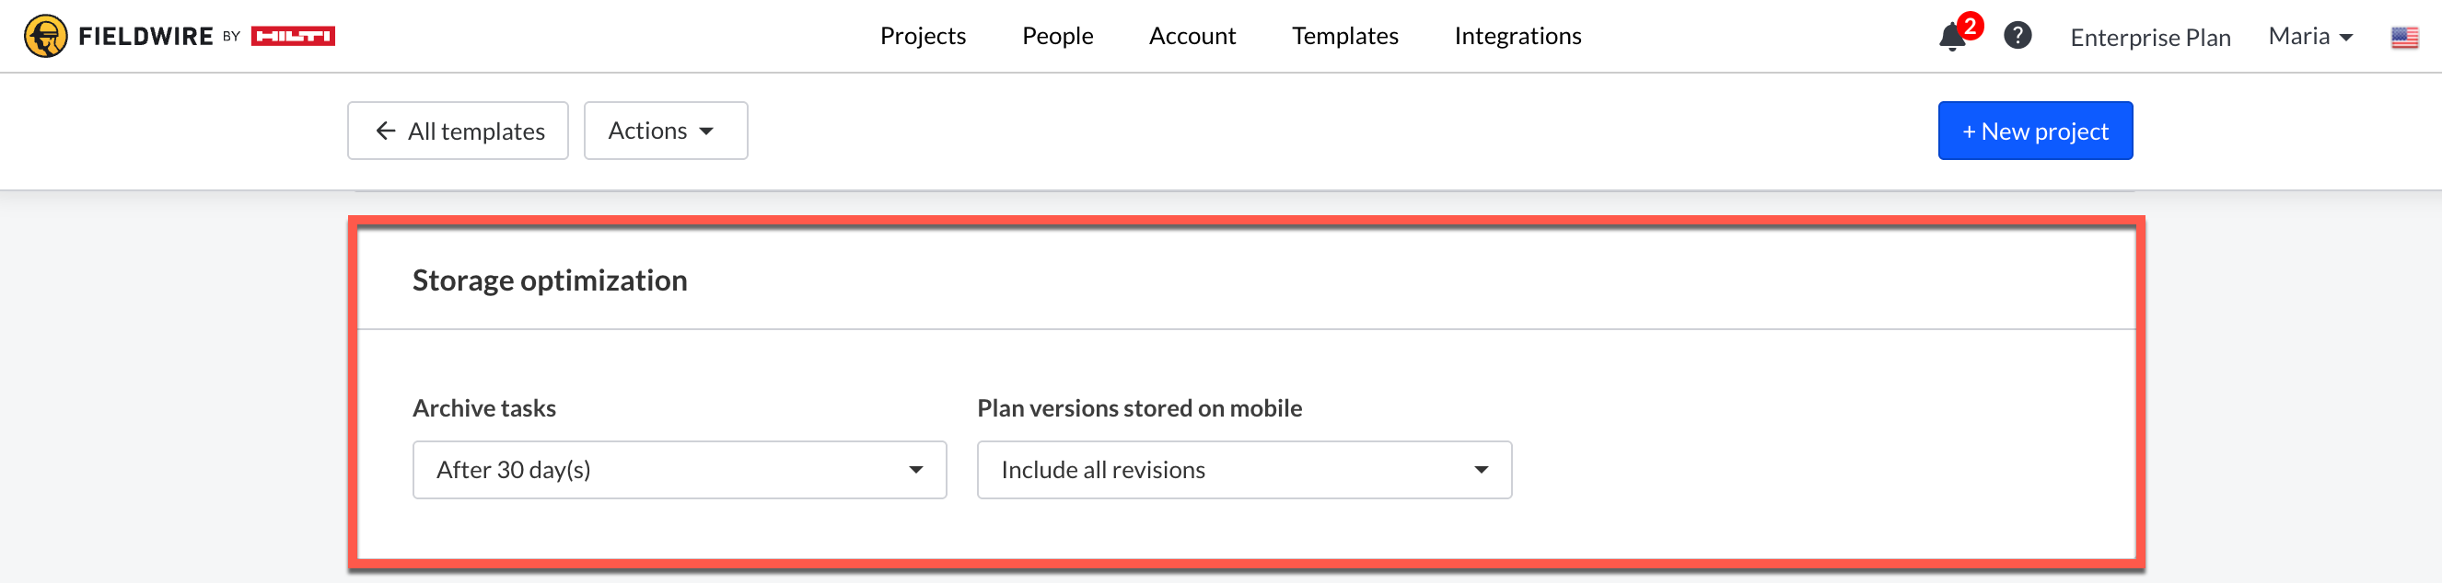2442x583 pixels.
Task: Expand the Archive tasks dropdown
Action: click(x=679, y=469)
